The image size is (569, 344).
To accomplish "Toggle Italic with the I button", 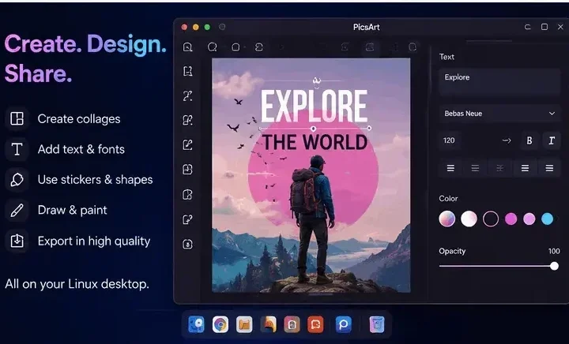I will tap(552, 140).
